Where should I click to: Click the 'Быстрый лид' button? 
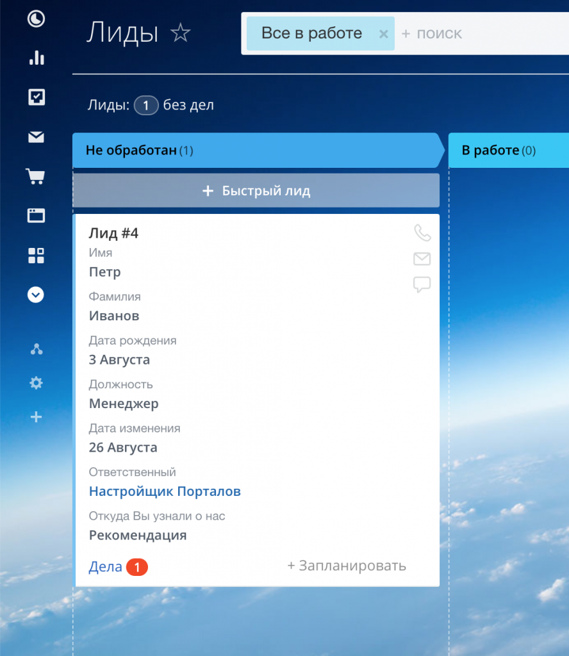click(256, 191)
